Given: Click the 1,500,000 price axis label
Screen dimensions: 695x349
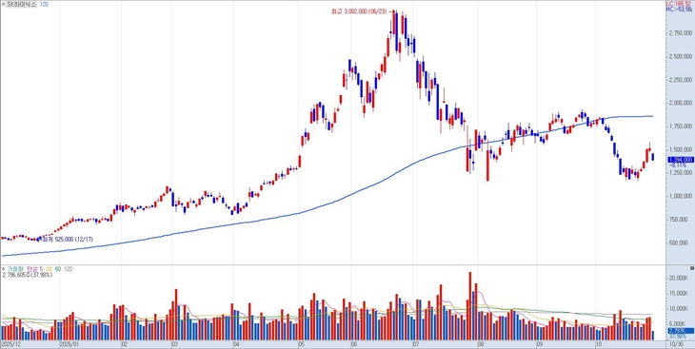Looking at the screenshot, I should (682, 149).
